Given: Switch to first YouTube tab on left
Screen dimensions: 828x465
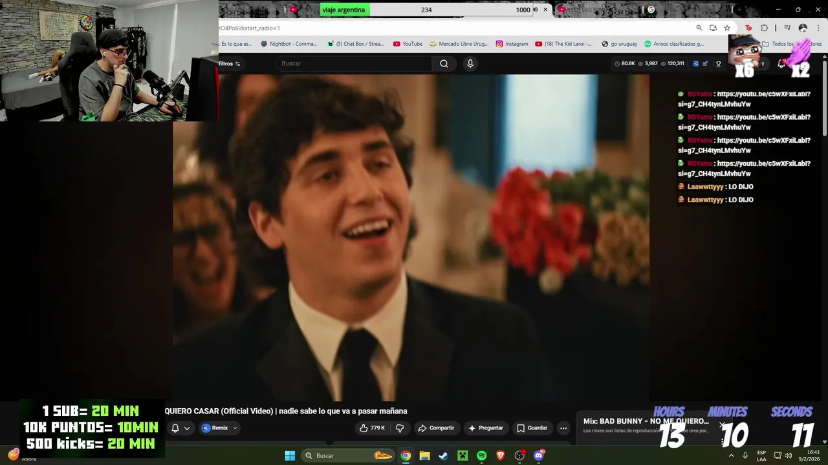Looking at the screenshot, I should pyautogui.click(x=294, y=10).
